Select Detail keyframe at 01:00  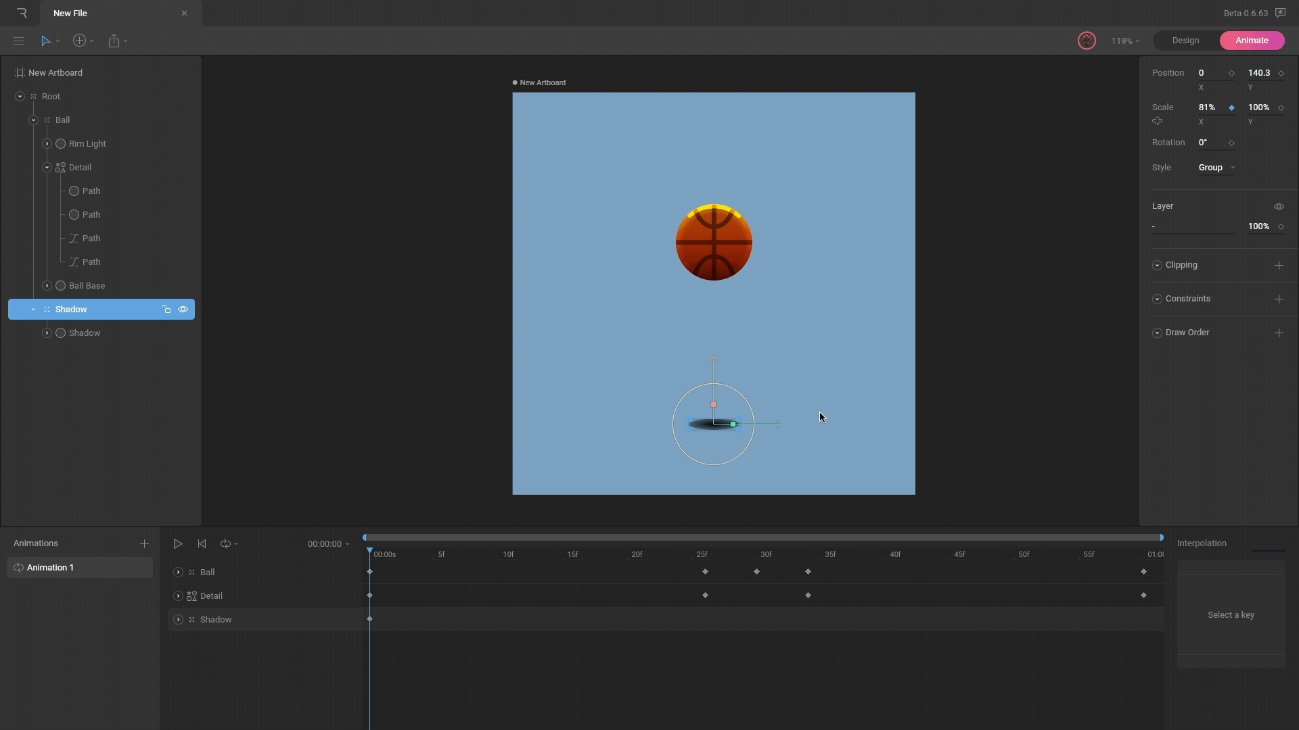[1143, 595]
